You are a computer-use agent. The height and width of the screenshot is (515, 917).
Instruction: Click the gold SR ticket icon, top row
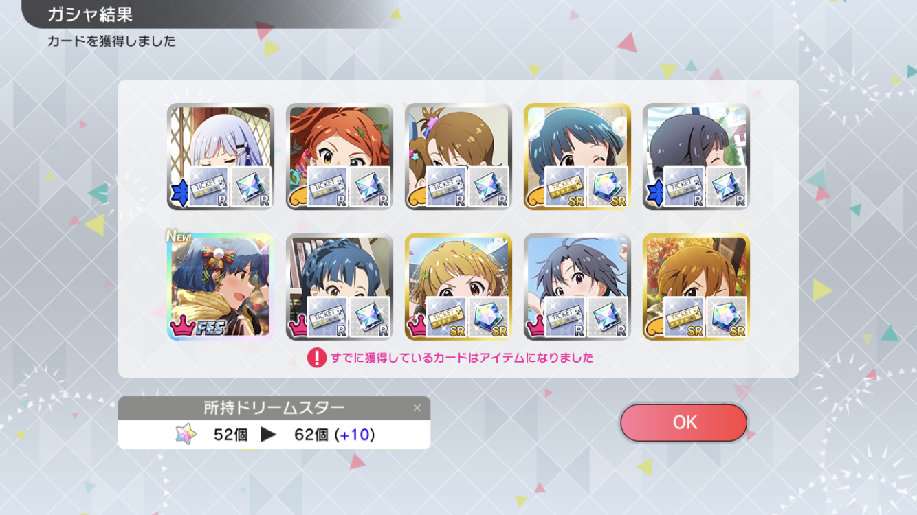565,187
